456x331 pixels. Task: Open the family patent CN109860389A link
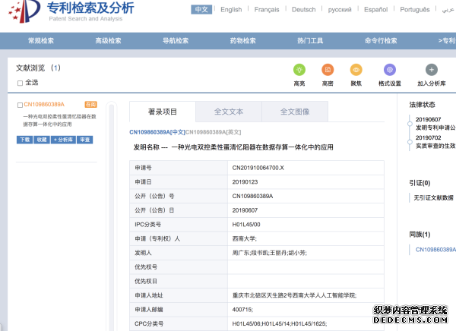(435, 250)
